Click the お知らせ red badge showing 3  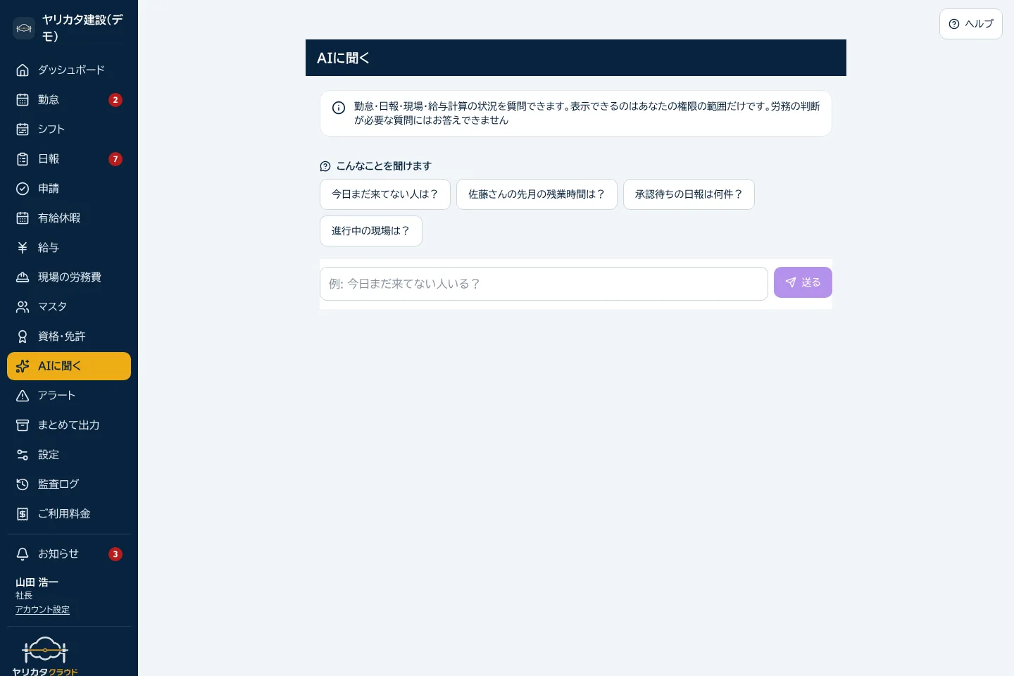pos(115,554)
